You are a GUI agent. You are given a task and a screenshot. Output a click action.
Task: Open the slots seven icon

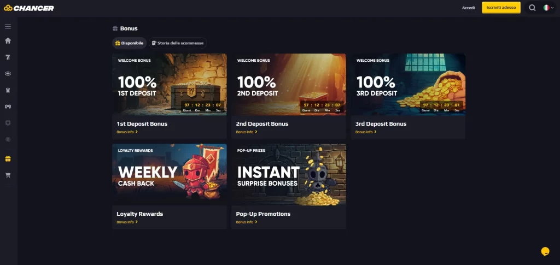tap(8, 57)
